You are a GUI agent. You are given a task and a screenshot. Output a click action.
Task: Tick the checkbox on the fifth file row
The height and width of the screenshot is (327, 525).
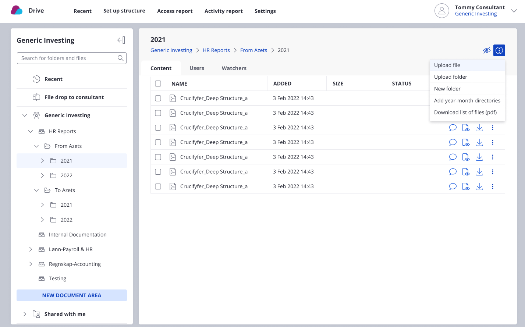(x=158, y=157)
